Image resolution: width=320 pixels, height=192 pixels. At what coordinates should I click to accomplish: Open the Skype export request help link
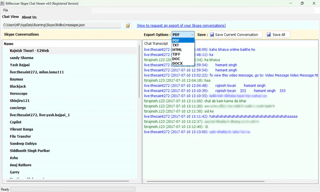[181, 26]
